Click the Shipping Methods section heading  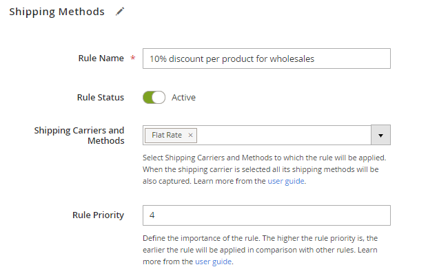pos(57,12)
